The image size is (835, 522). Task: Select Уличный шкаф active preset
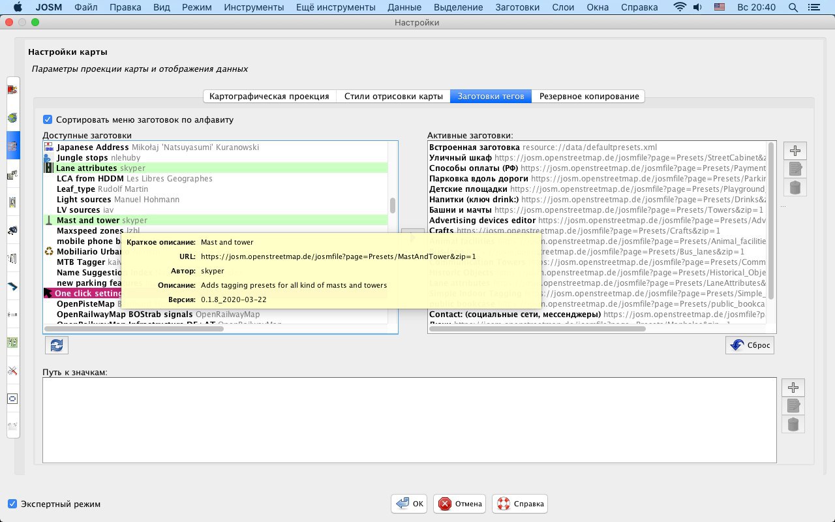598,158
